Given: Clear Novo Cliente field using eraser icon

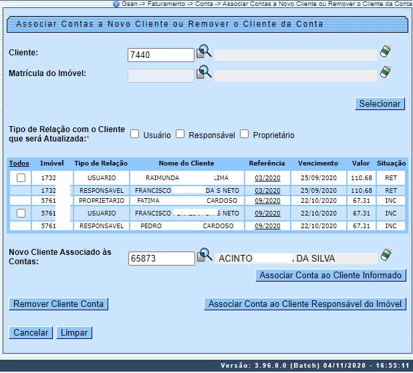Looking at the screenshot, I should tap(385, 256).
